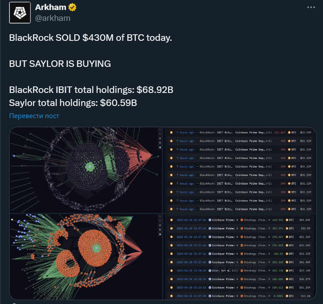This screenshot has height=304, width=323.
Task: Click the green center node in BlackRock graph
Action: tap(90, 166)
